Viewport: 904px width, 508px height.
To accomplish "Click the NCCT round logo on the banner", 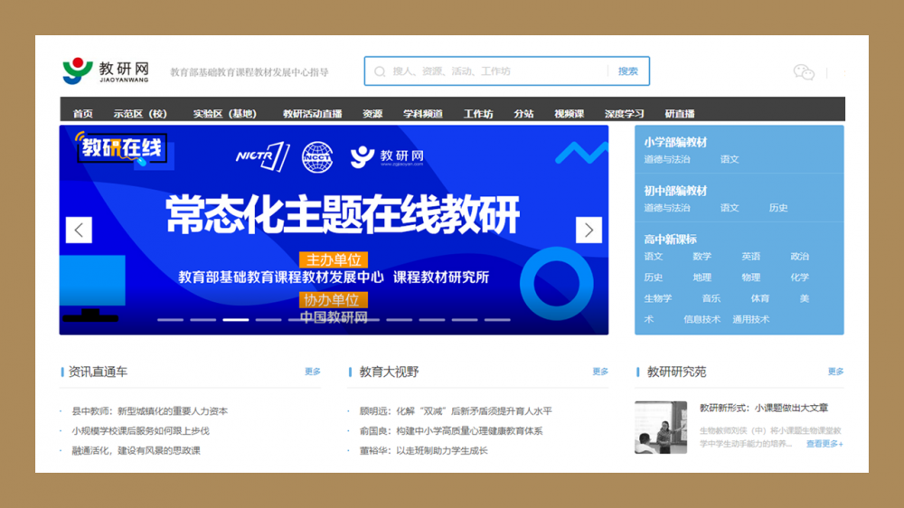I will tap(317, 156).
